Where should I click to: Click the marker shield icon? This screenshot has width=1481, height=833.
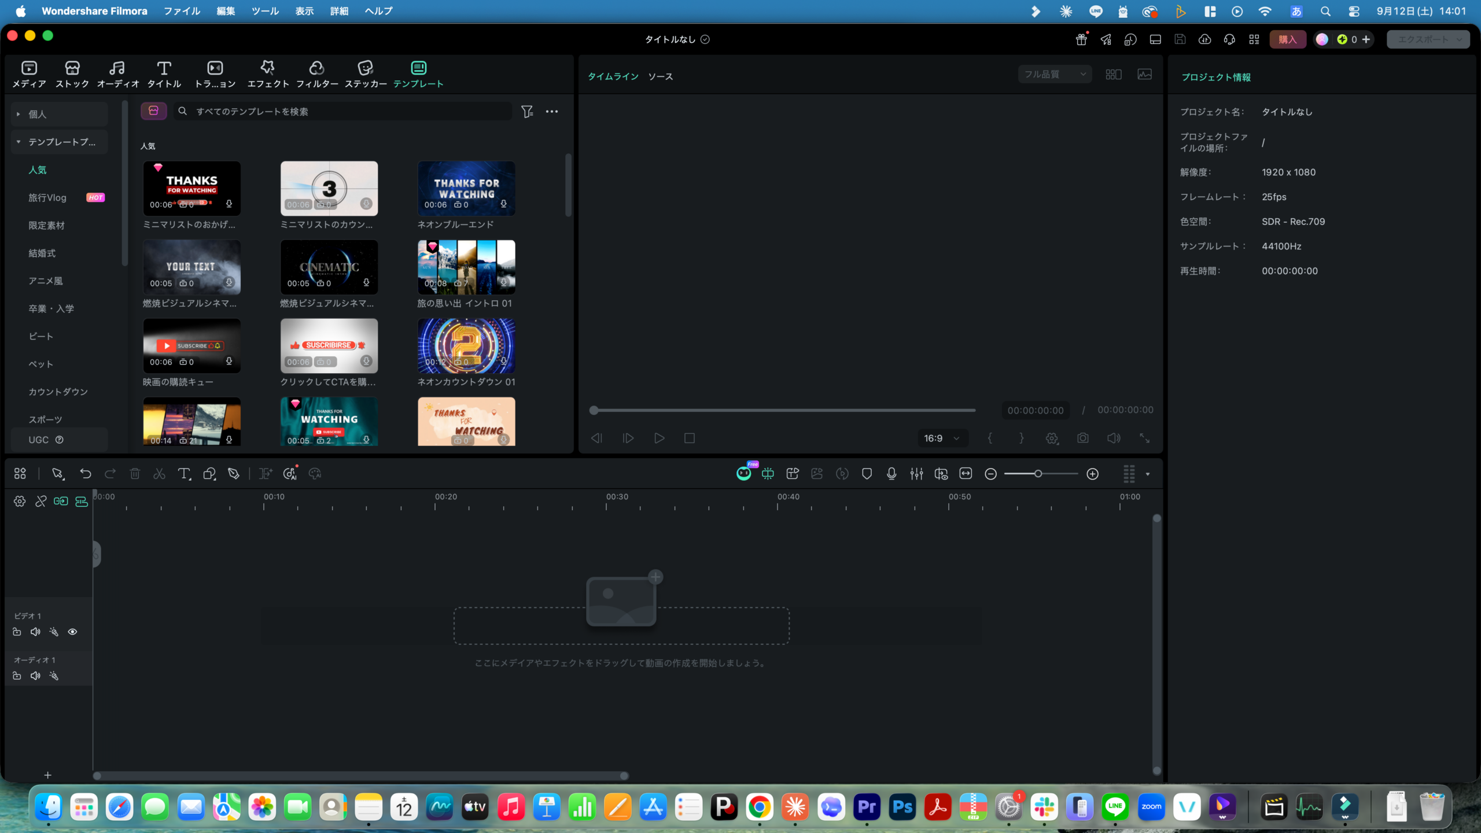[x=867, y=474]
